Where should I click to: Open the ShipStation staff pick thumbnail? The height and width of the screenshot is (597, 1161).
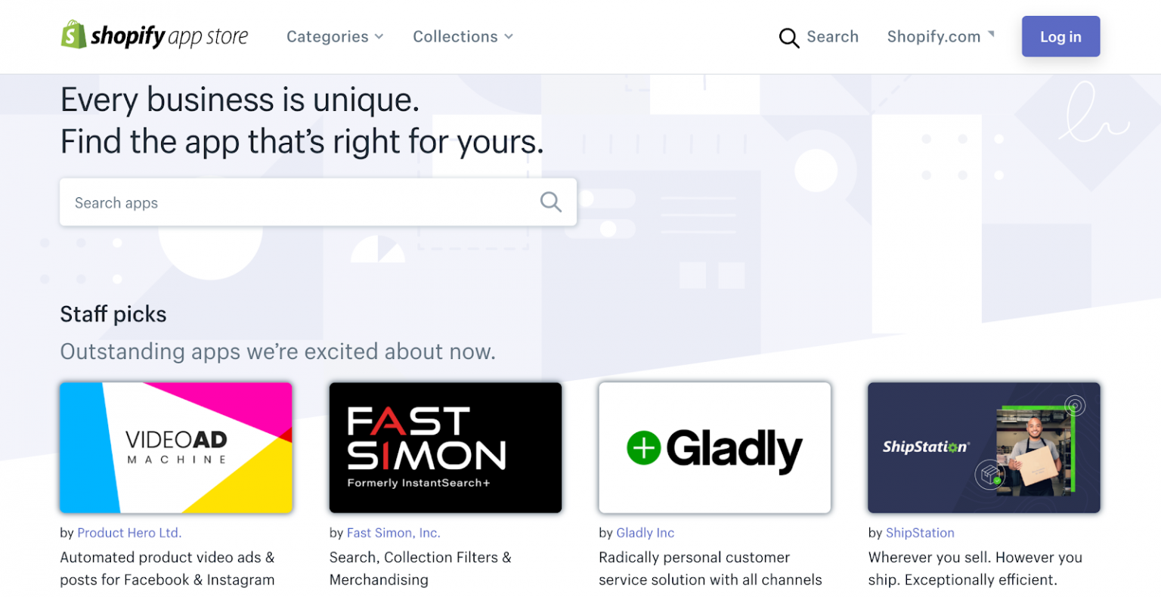[983, 447]
